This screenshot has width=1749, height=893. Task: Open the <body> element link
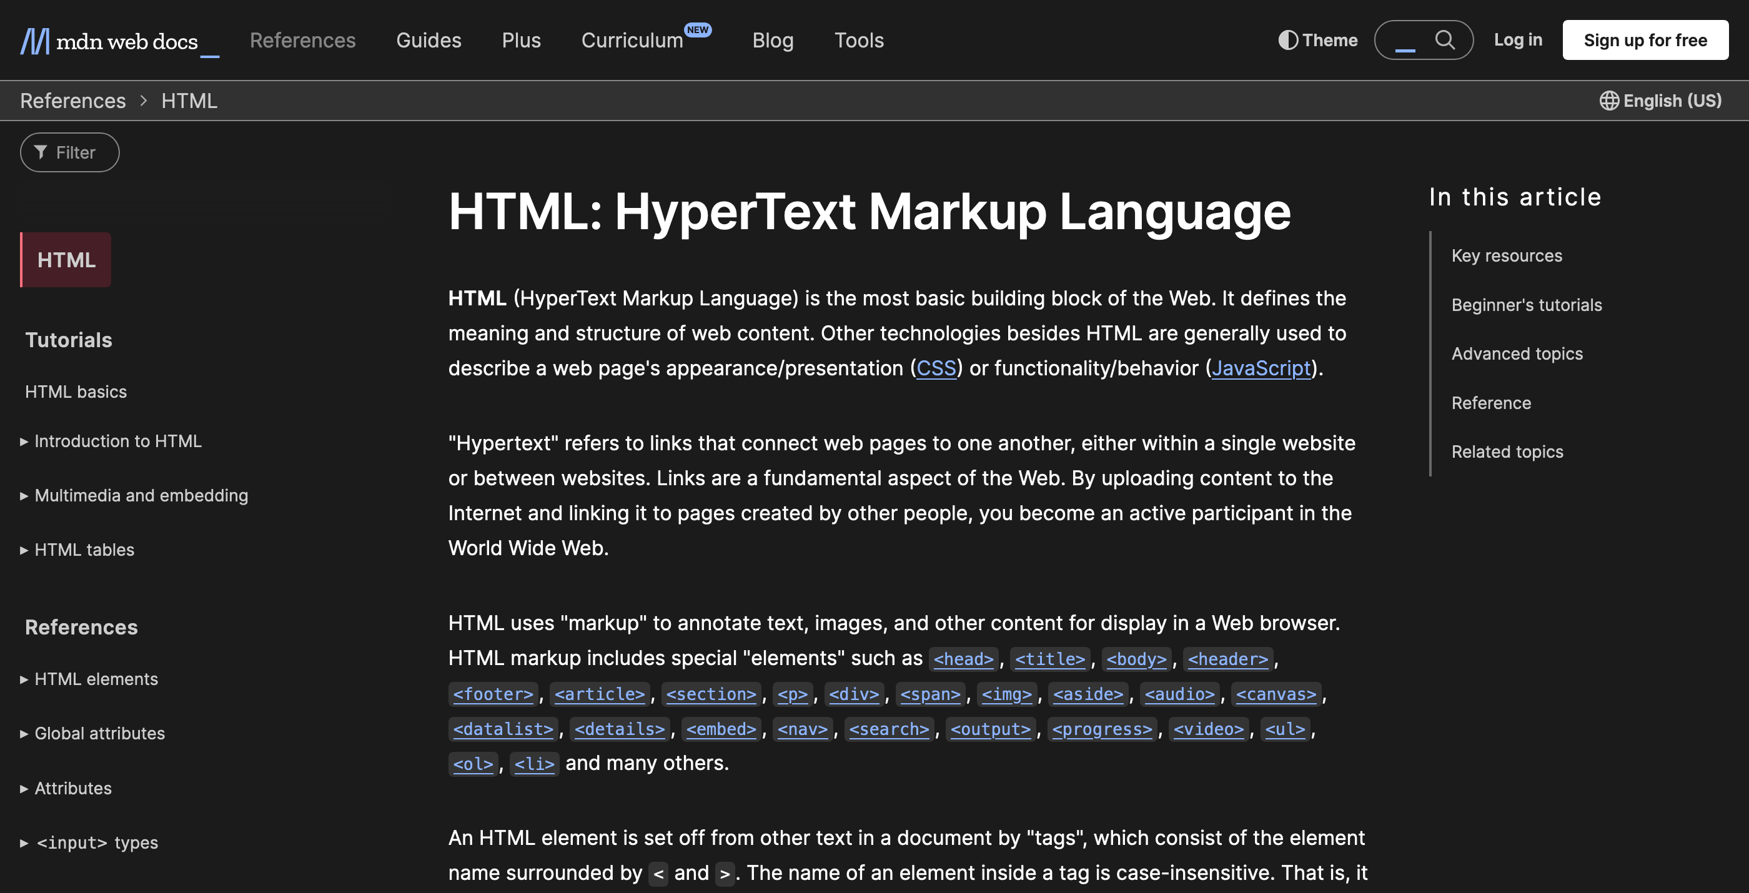[1136, 659]
